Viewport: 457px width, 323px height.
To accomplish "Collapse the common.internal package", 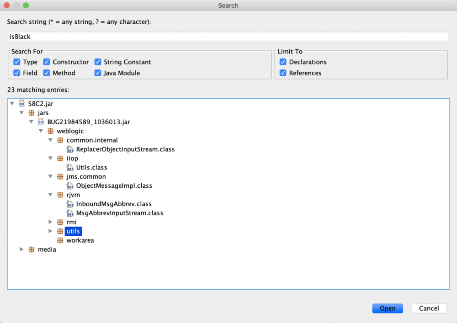I will pyautogui.click(x=50, y=140).
